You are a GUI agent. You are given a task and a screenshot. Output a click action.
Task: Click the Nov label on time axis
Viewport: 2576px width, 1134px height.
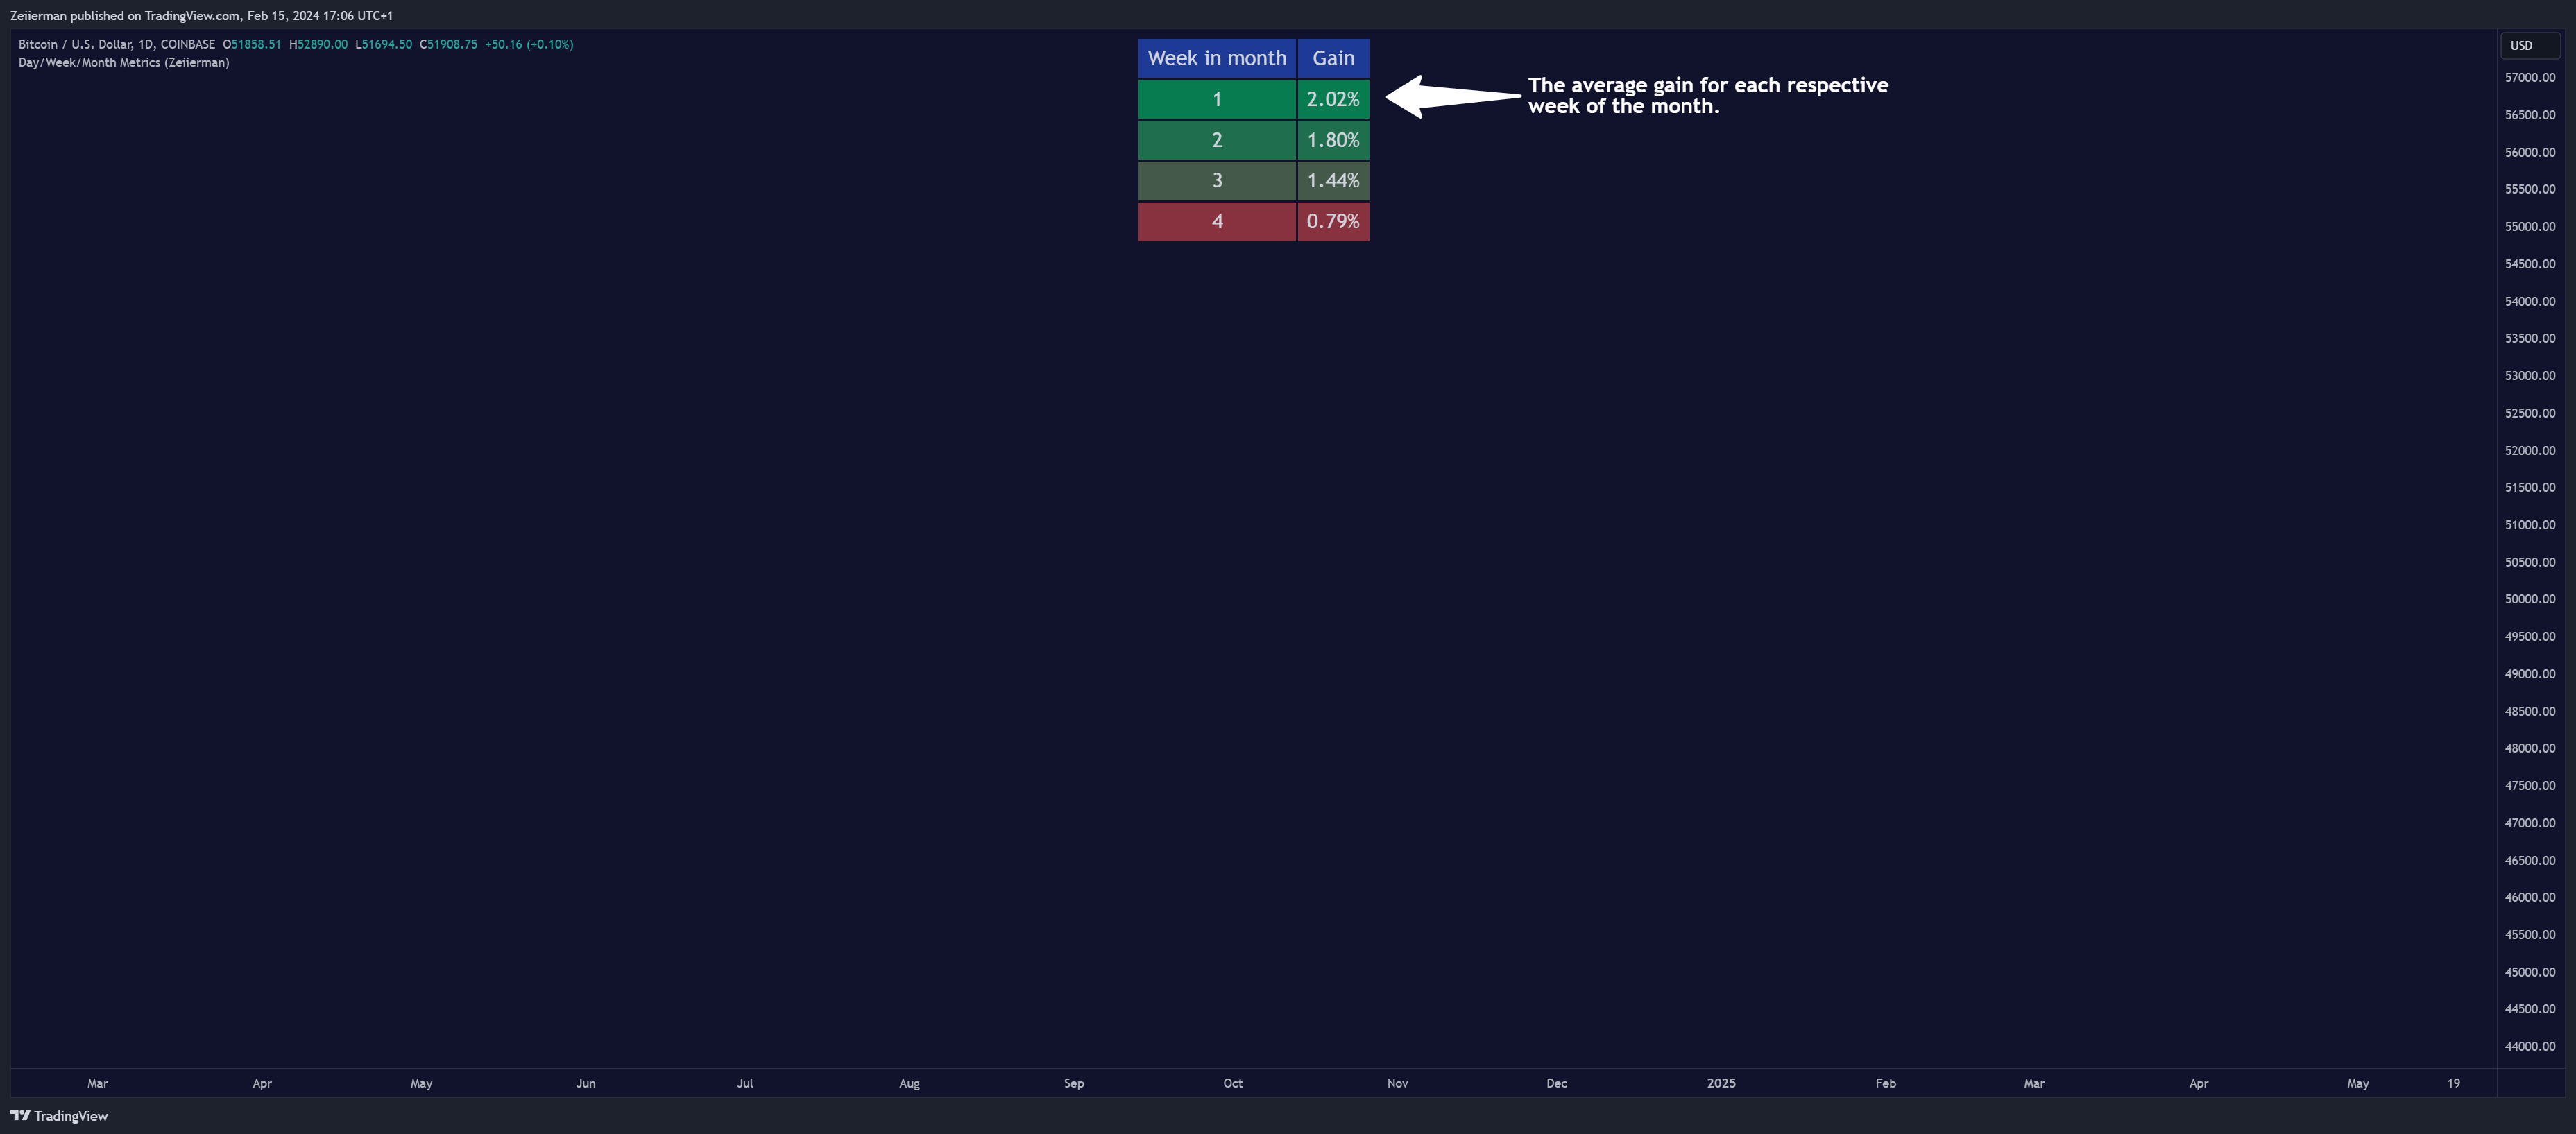coord(1397,1083)
